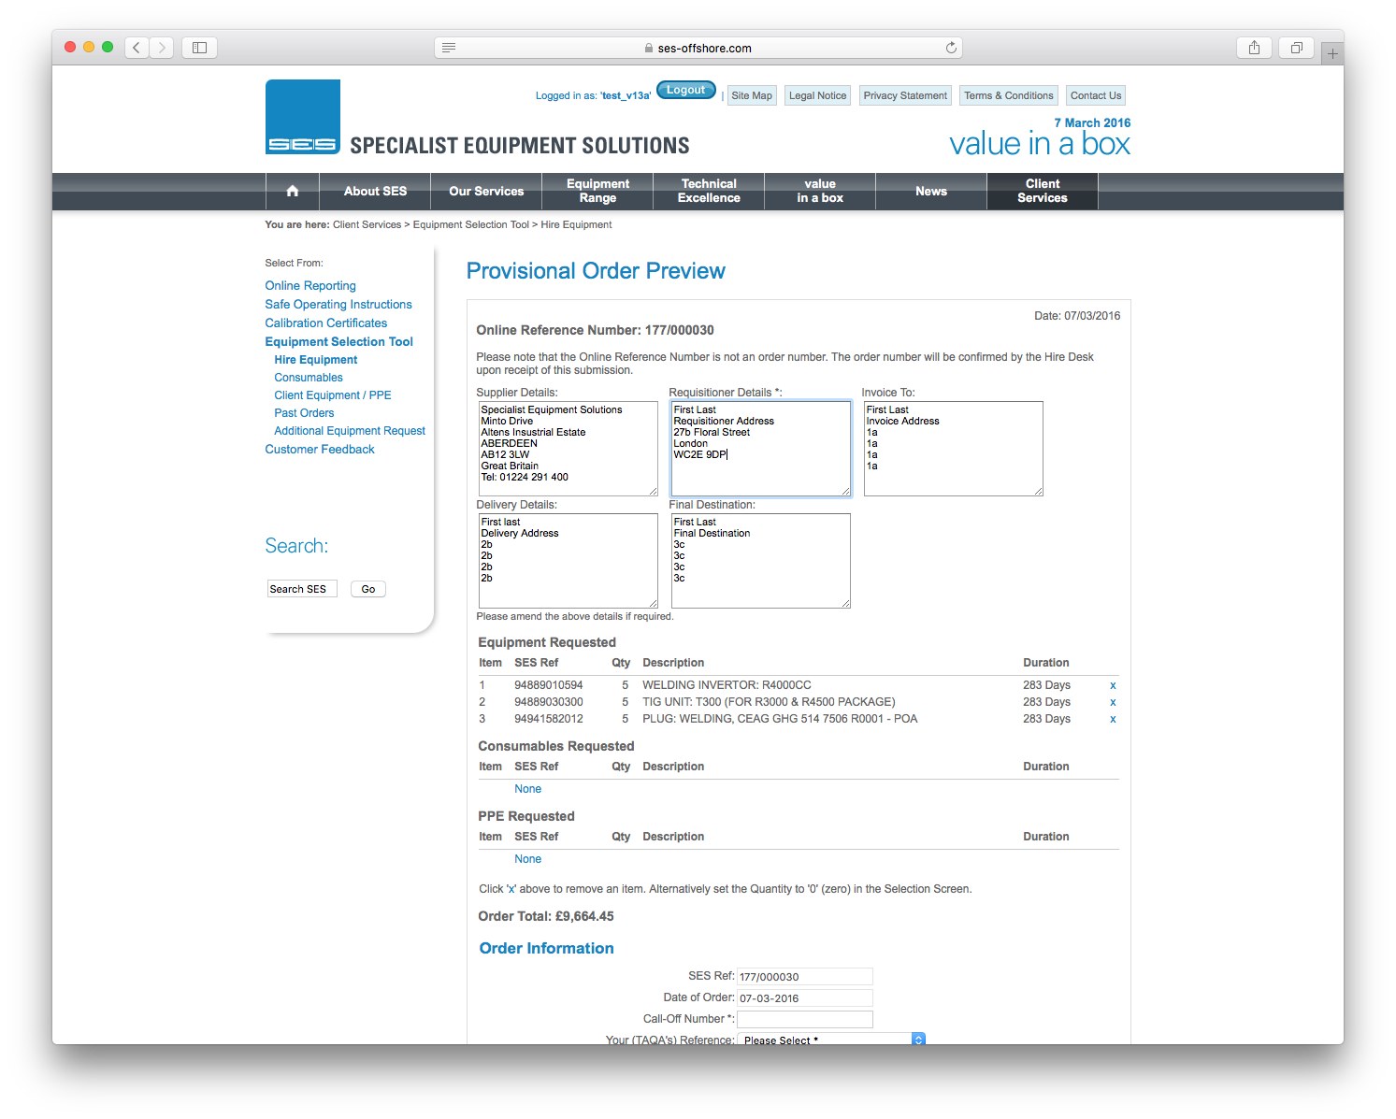
Task: Open Equipment Selection Tool sidebar link
Action: tap(338, 341)
